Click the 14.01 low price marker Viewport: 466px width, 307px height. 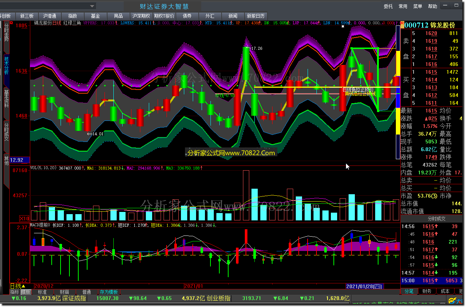click(x=98, y=134)
